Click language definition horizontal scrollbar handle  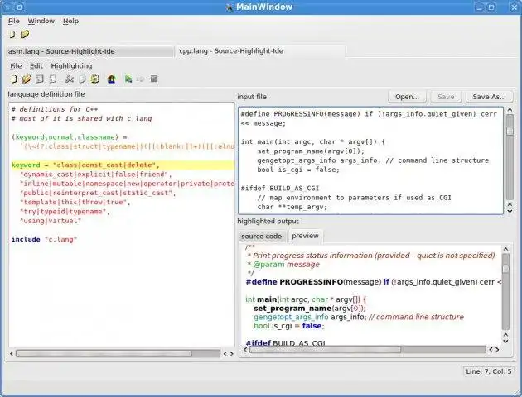(x=104, y=354)
